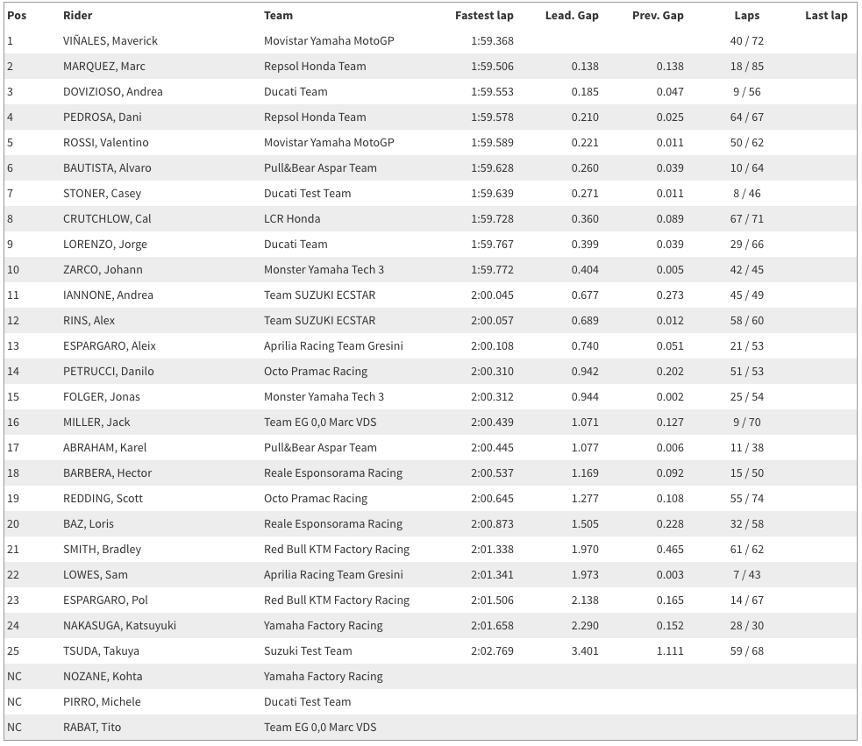Select rider ZARCO, Johann
Viewport: 862px width, 746px height.
(103, 269)
